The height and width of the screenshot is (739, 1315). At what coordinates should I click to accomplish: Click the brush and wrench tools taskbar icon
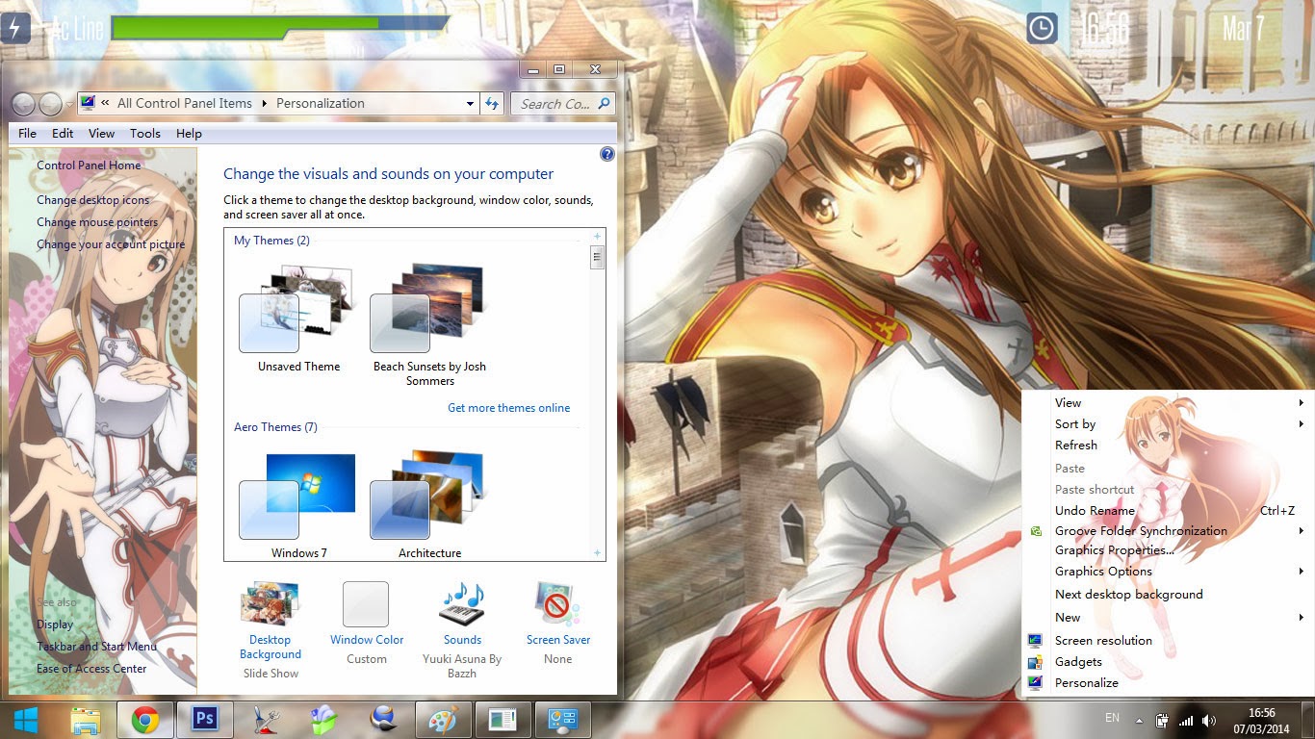click(x=265, y=720)
